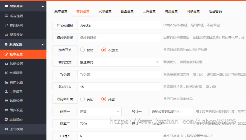Screen dimensions: 246x140
Task: Click the 防盗设置 flag icon in sidebar
Action: pos(6,101)
